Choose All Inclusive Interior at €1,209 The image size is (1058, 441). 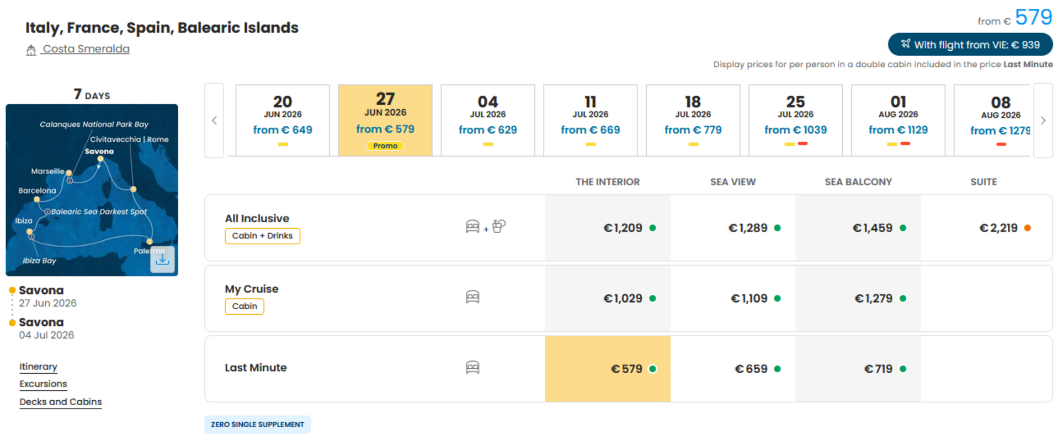(608, 228)
